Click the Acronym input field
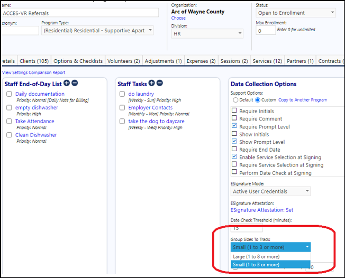Viewport: 345px width, 278px height. coord(20,31)
